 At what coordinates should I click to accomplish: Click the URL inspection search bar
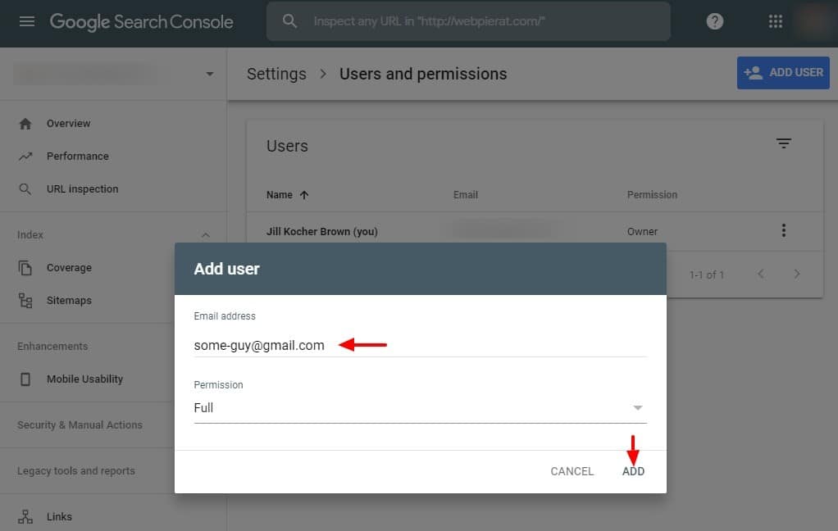468,21
